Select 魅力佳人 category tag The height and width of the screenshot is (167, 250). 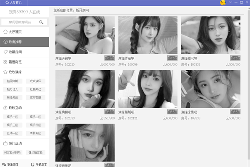pyautogui.click(x=12, y=89)
